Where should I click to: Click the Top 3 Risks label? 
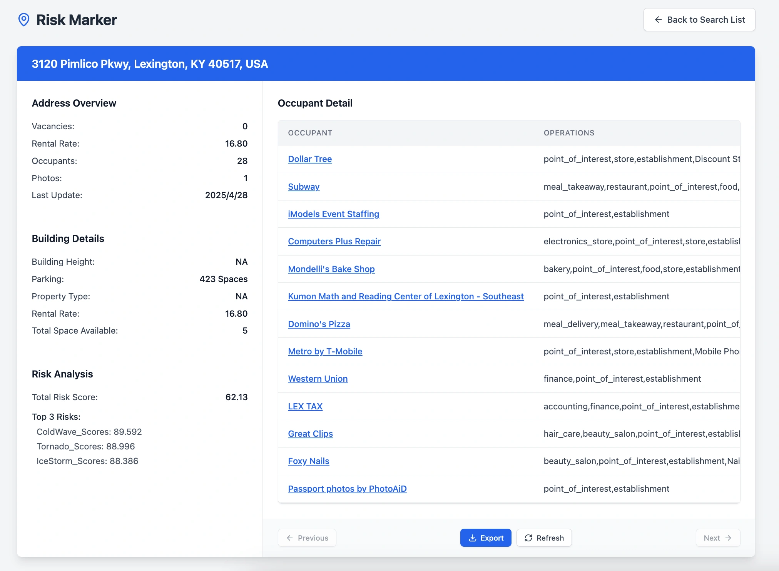(56, 417)
